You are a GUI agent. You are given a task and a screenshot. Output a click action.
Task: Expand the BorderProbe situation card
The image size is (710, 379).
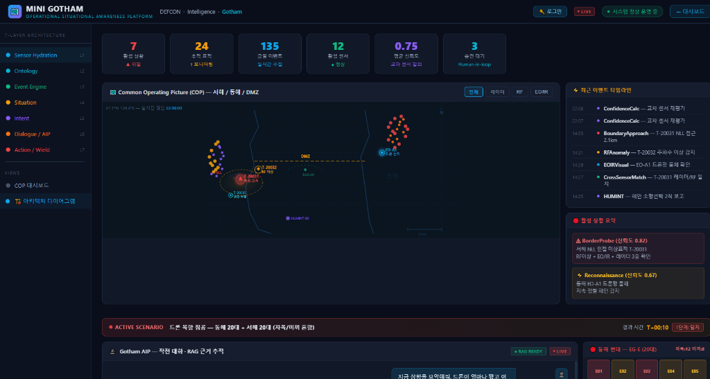pyautogui.click(x=634, y=248)
